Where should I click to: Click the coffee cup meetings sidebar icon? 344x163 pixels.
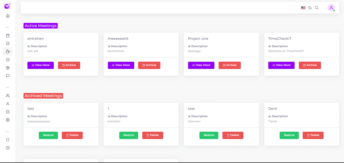8,52
